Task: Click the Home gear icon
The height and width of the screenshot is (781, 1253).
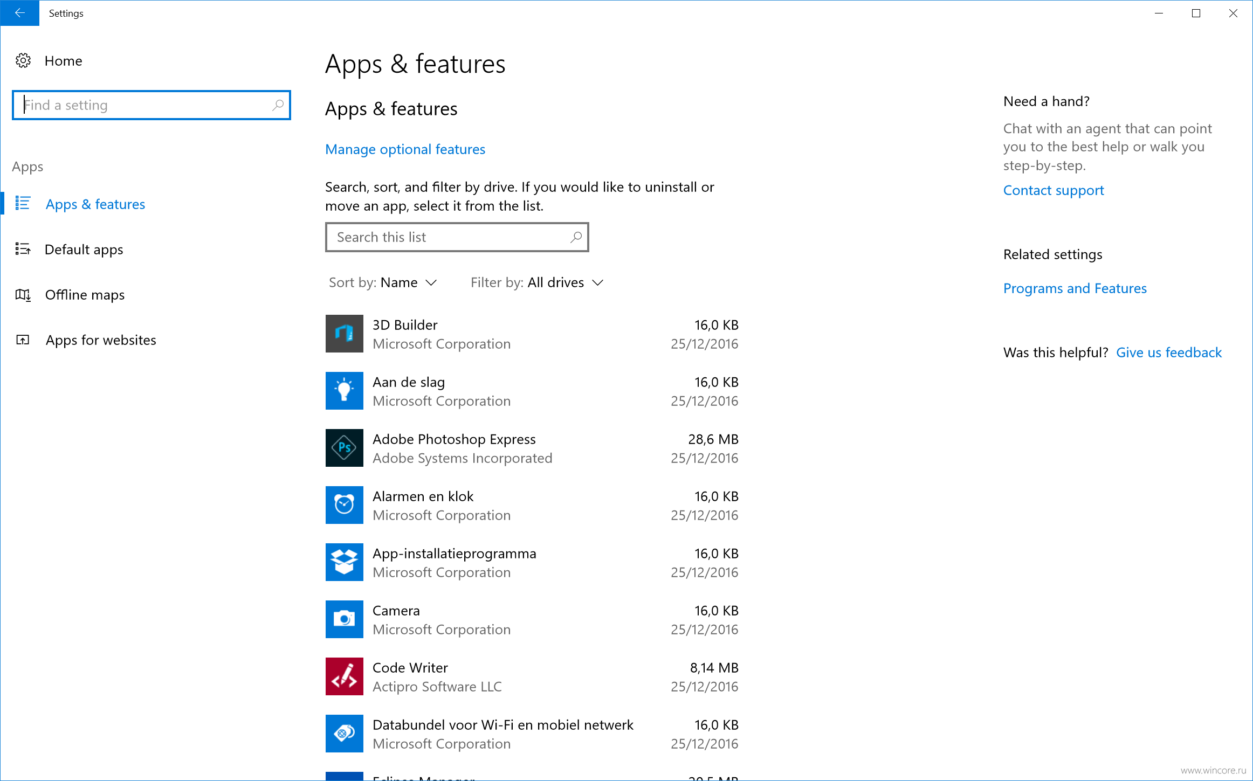Action: point(23,60)
